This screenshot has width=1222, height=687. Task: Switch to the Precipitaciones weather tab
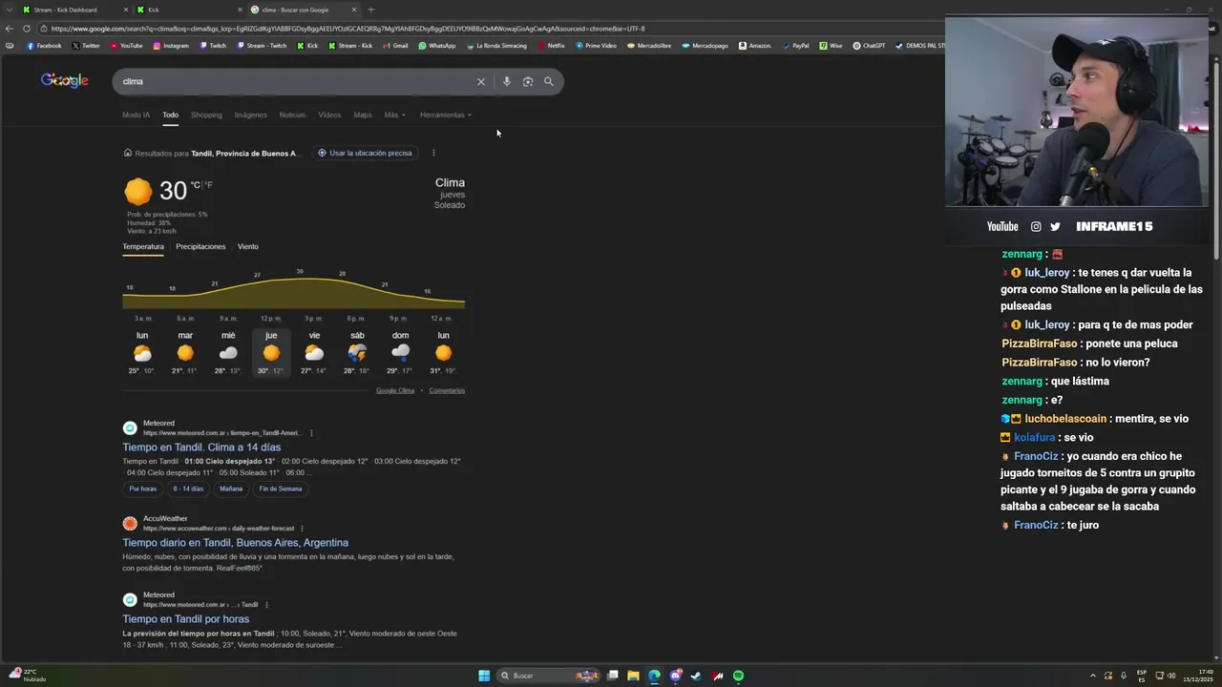pos(200,246)
